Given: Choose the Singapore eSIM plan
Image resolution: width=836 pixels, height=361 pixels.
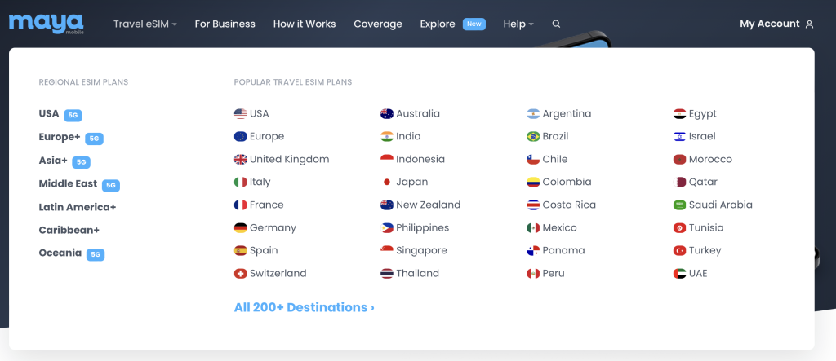Looking at the screenshot, I should 414,250.
